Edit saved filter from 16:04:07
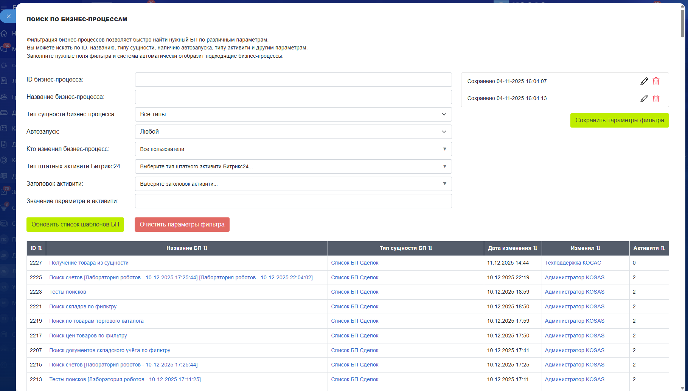This screenshot has height=391, width=688. coord(644,82)
